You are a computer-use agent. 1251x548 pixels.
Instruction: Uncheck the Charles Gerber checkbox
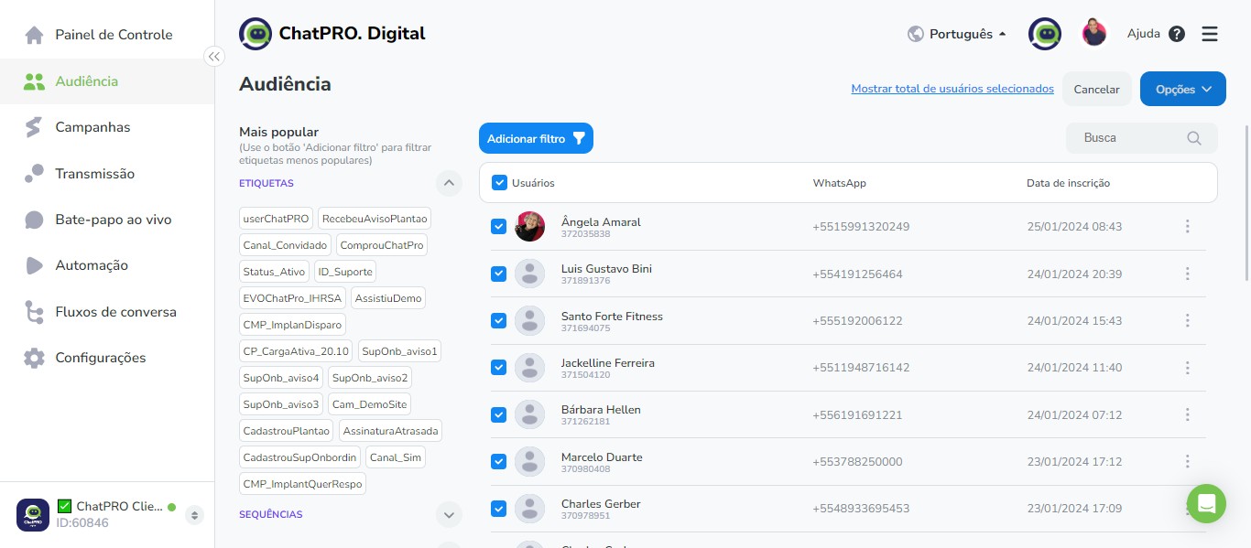click(498, 509)
